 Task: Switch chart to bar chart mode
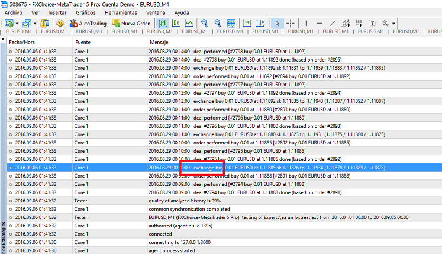pos(163,23)
